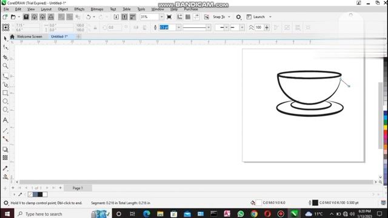Switch to the Welcome Screen tab

pyautogui.click(x=30, y=36)
